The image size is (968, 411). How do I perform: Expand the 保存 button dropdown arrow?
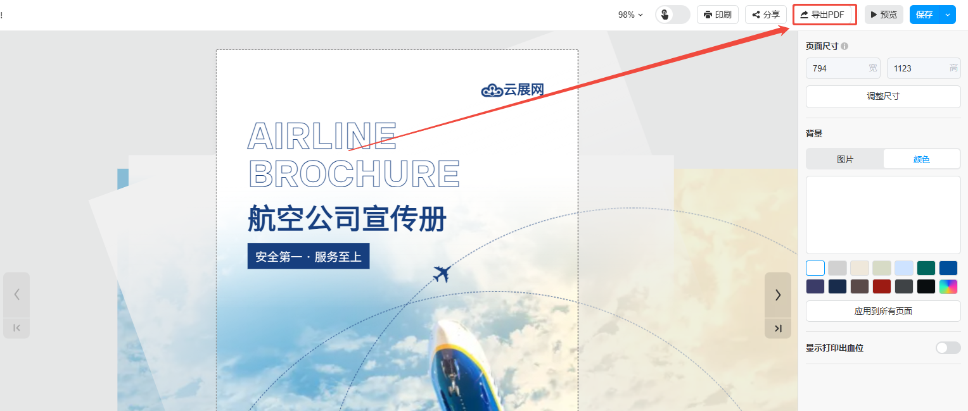[948, 15]
